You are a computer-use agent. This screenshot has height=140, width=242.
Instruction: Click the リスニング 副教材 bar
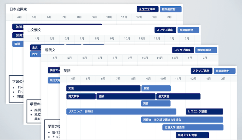121,112
